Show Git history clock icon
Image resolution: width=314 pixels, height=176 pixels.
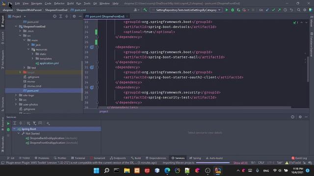coord(285,10)
